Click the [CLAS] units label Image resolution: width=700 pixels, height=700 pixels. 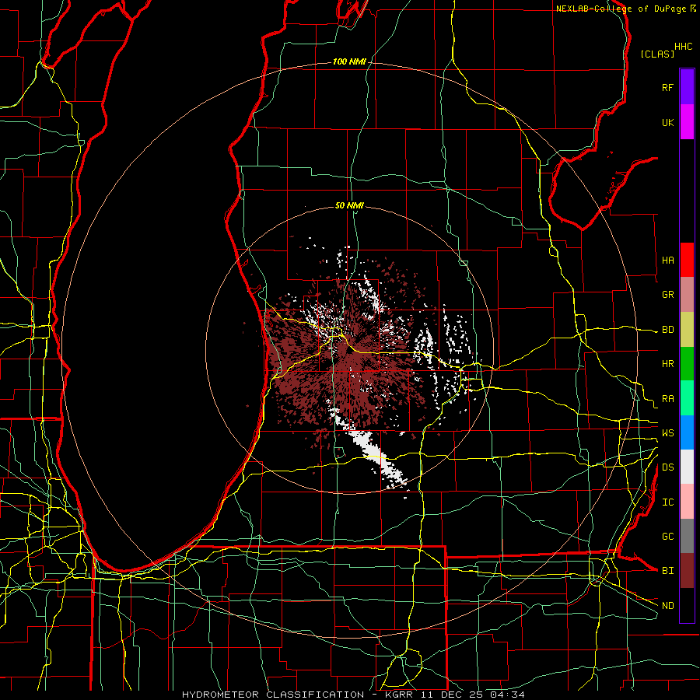(x=657, y=54)
